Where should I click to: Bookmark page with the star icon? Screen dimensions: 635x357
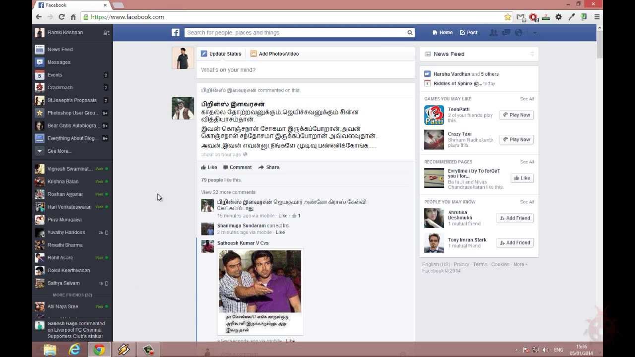tap(508, 17)
